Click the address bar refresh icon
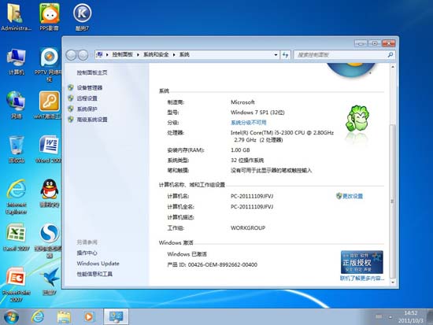 (285, 54)
